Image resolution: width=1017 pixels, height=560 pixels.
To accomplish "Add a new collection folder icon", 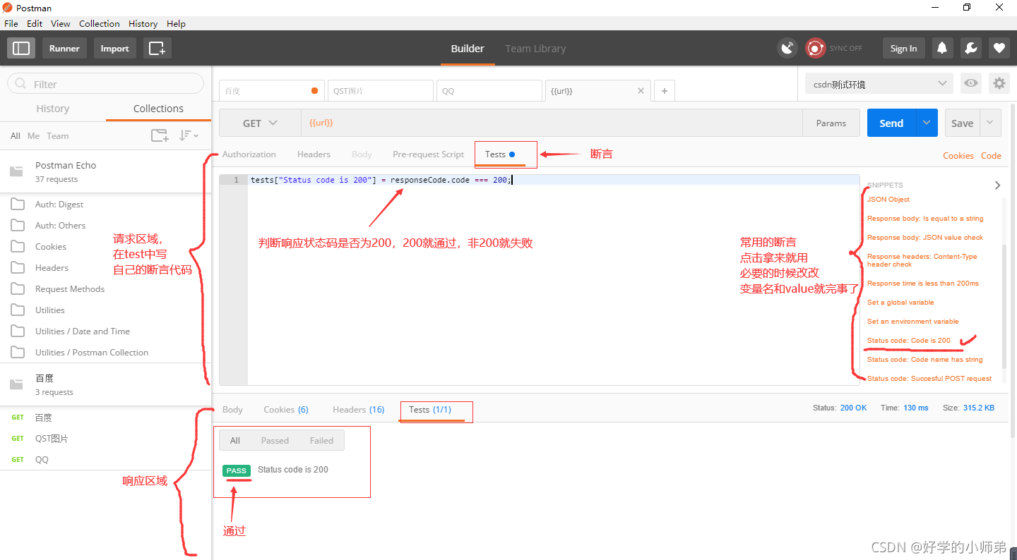I will [160, 135].
